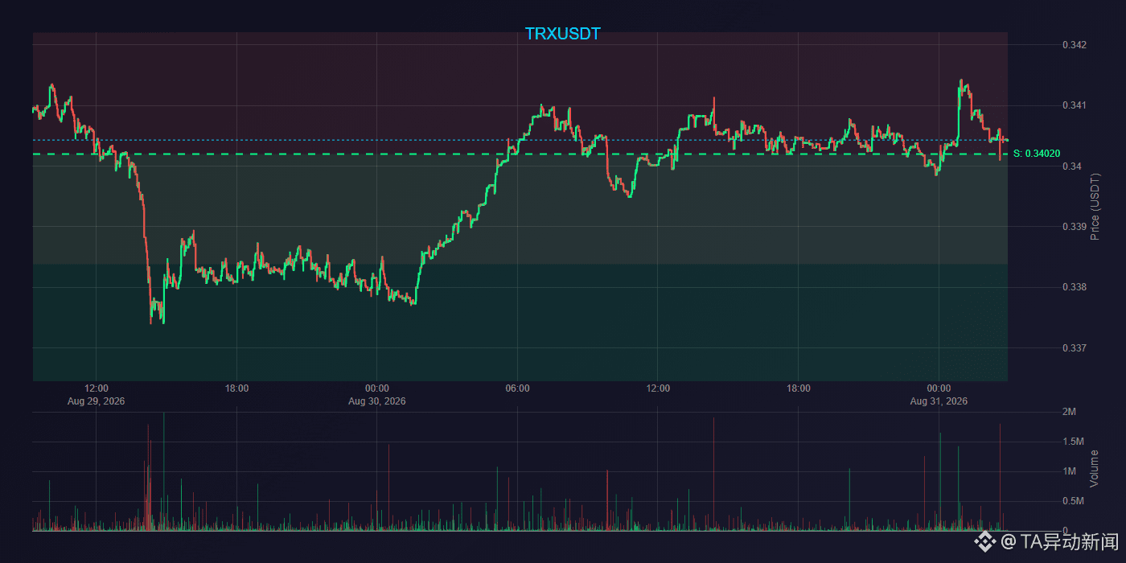Select the S: 0.34020 support label

pyautogui.click(x=1037, y=154)
